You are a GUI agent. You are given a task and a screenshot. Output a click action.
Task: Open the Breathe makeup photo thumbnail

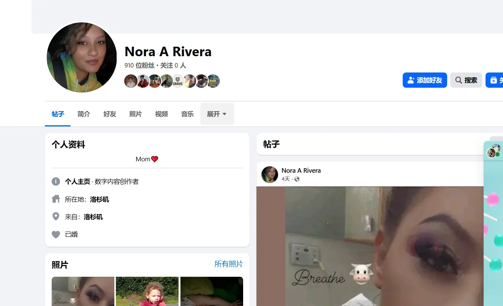tap(83, 291)
